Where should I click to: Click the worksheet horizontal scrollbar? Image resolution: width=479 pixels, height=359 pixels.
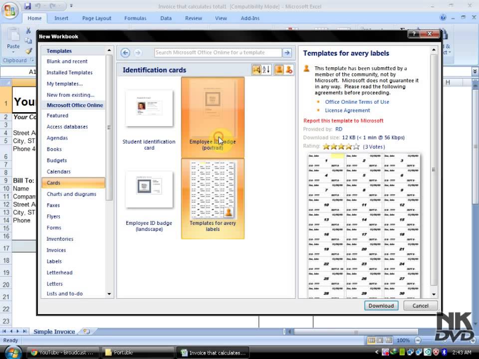point(356,332)
